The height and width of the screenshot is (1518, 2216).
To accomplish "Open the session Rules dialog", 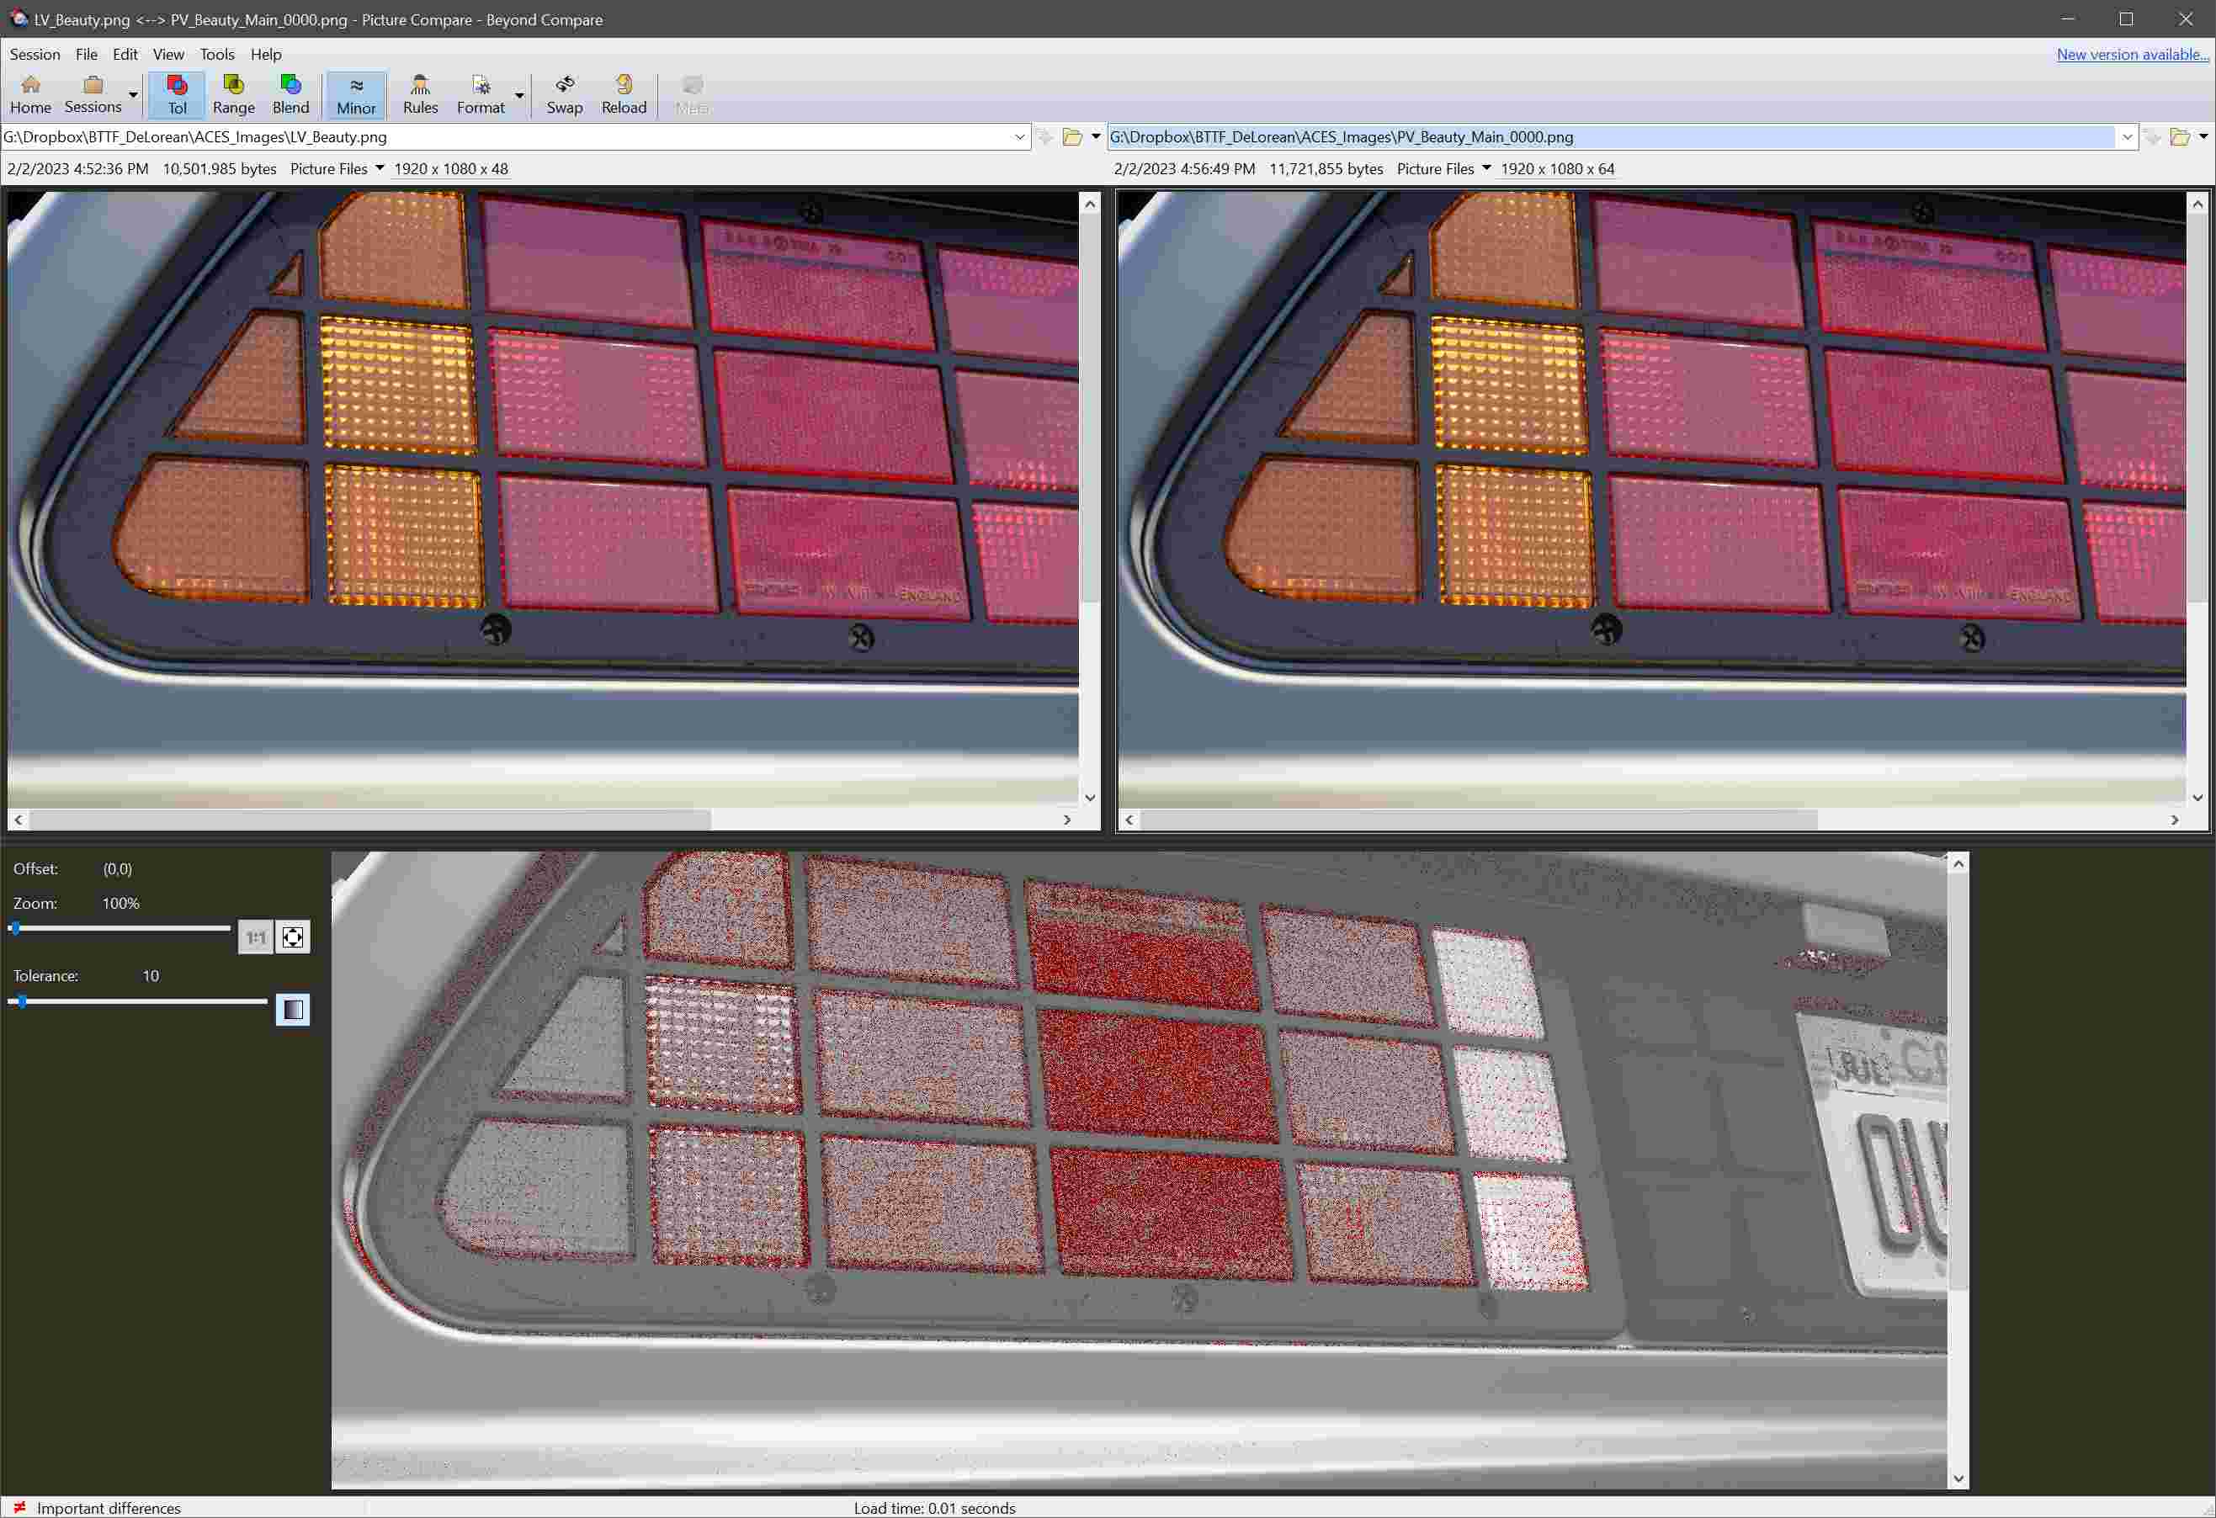I will click(420, 93).
